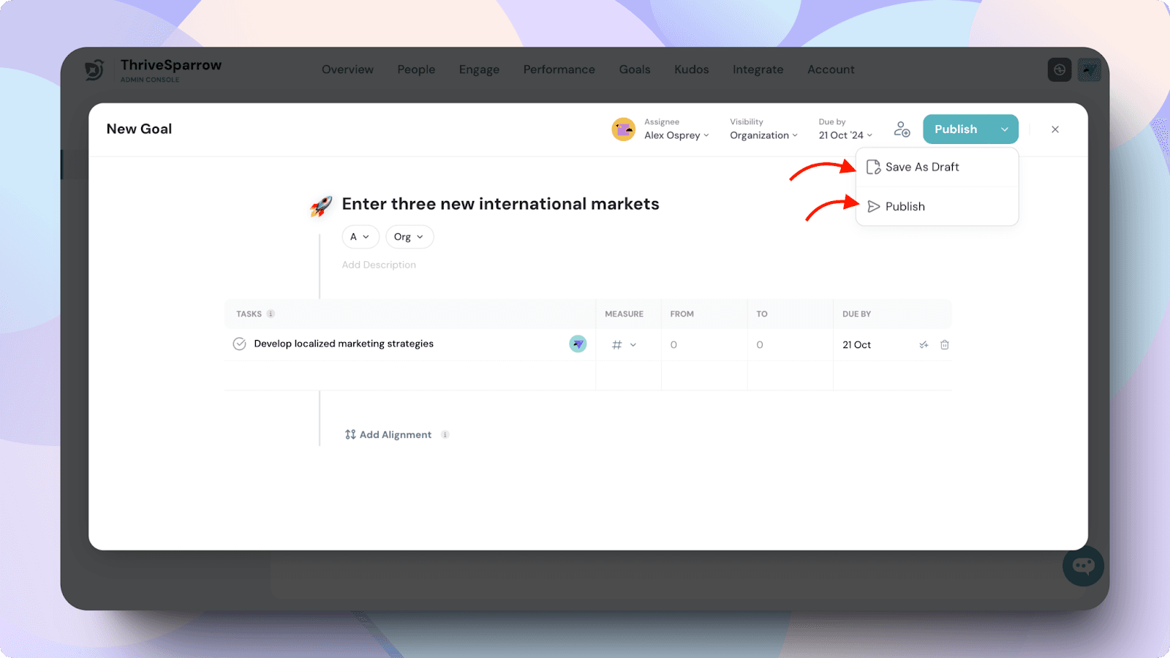The width and height of the screenshot is (1170, 658).
Task: Click the ThriveSparrow logo
Action: (x=95, y=70)
